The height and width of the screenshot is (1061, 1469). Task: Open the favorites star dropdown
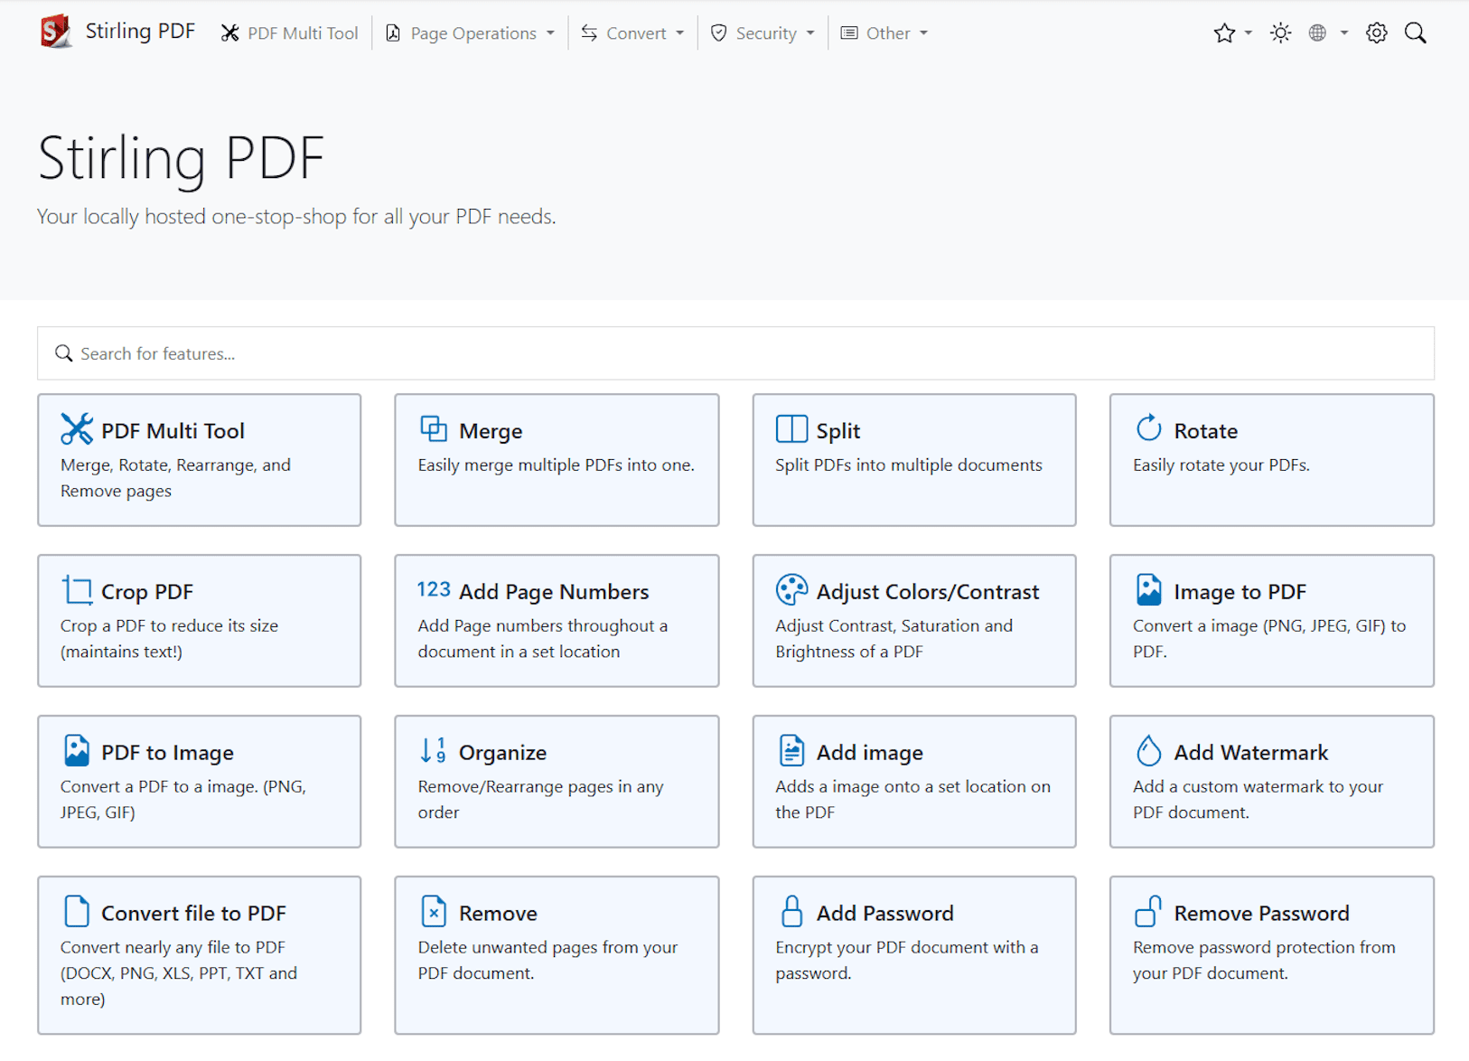[1232, 33]
